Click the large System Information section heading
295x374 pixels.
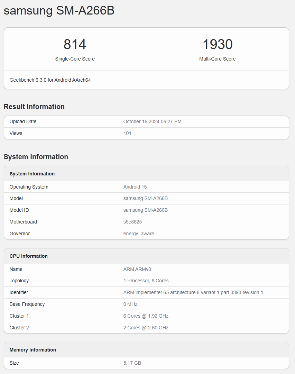36,157
